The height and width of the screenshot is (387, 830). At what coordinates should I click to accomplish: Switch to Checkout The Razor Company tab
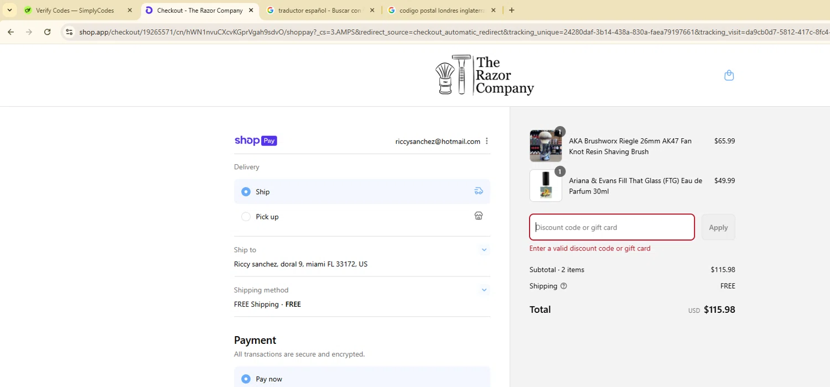[x=199, y=10]
